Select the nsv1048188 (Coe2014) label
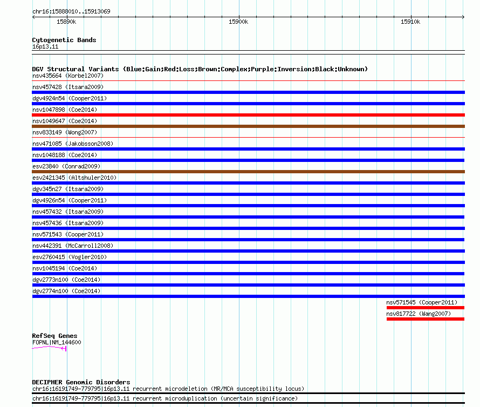 pos(65,155)
